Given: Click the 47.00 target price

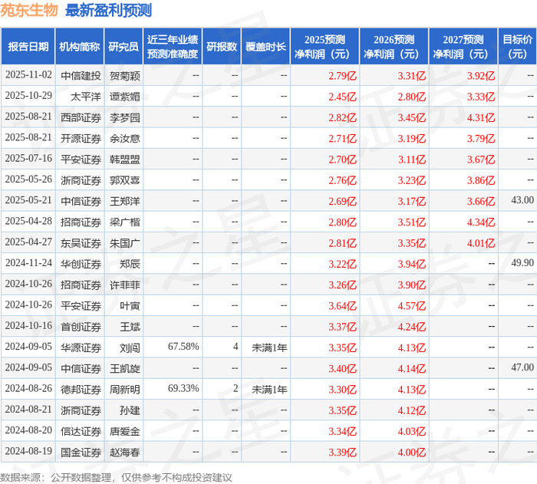Looking at the screenshot, I should 522,367.
